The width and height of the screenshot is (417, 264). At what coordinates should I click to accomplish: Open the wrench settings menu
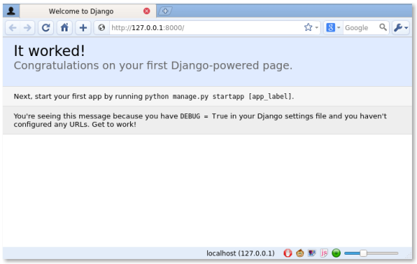pos(398,27)
